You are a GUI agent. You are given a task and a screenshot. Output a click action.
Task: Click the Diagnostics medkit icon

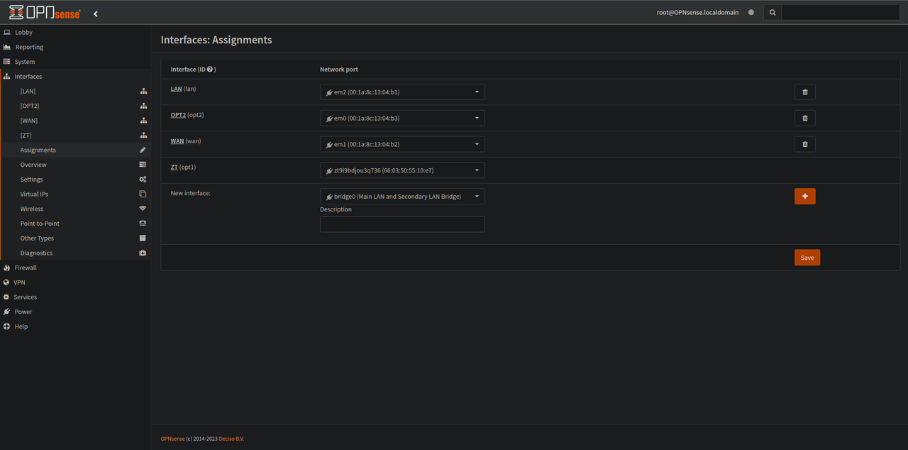coord(143,253)
